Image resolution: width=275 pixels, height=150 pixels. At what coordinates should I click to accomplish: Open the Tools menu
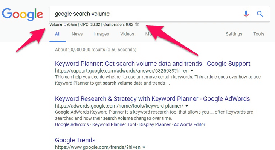(259, 34)
